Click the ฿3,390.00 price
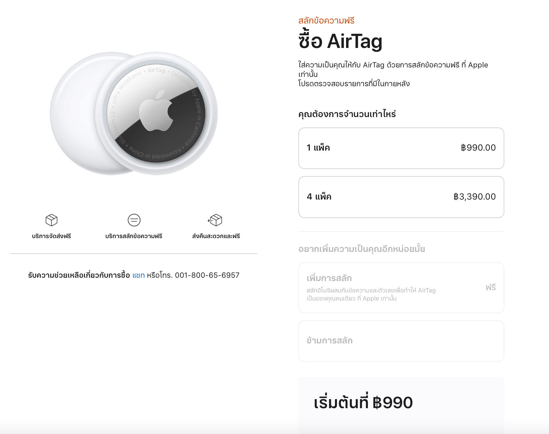This screenshot has width=549, height=434. click(474, 197)
